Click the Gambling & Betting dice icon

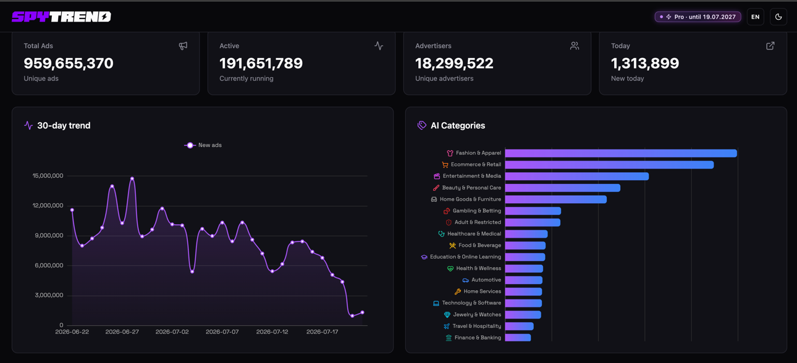pos(447,211)
